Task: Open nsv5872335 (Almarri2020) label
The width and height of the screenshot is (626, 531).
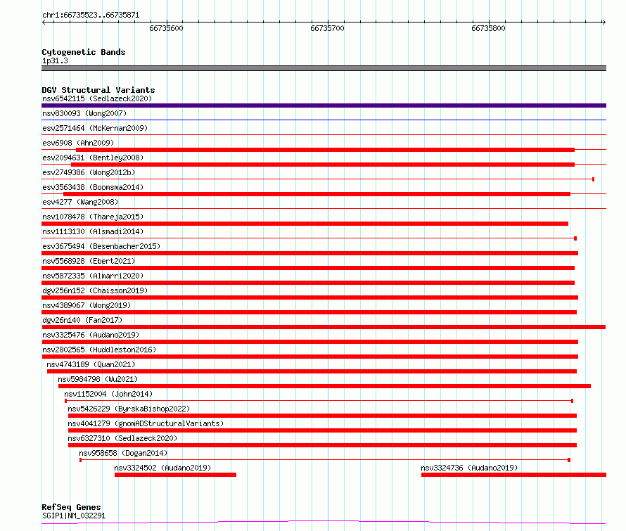Action: (x=93, y=276)
